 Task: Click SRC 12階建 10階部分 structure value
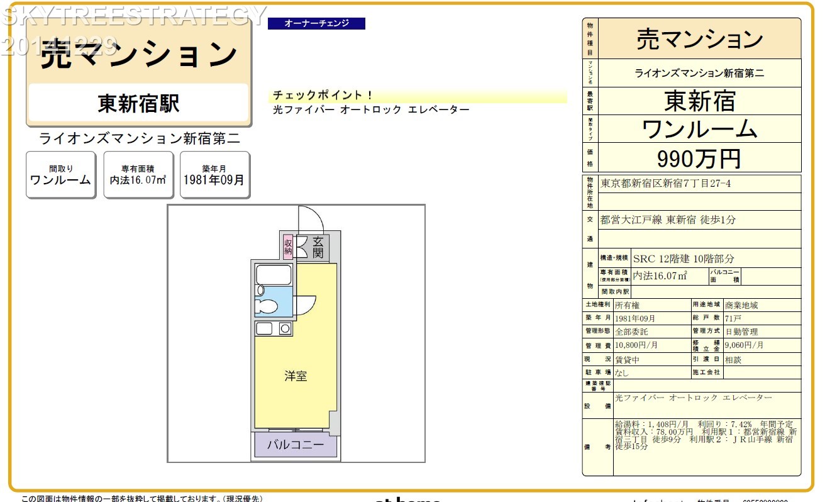pyautogui.click(x=683, y=259)
